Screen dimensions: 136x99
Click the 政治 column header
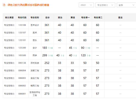(x=60, y=17)
